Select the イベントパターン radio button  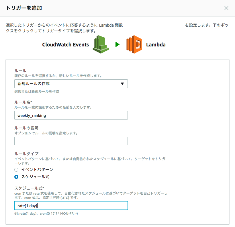pyautogui.click(x=16, y=170)
